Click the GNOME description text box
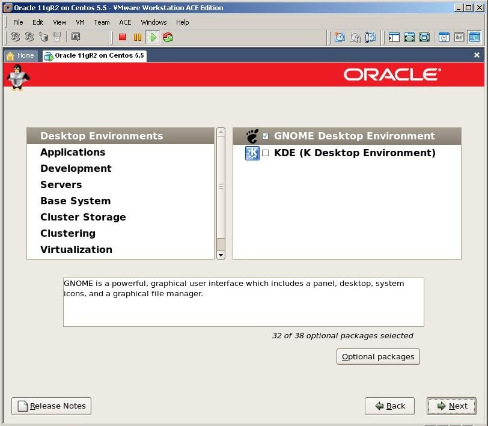This screenshot has height=426, width=488. tap(243, 302)
